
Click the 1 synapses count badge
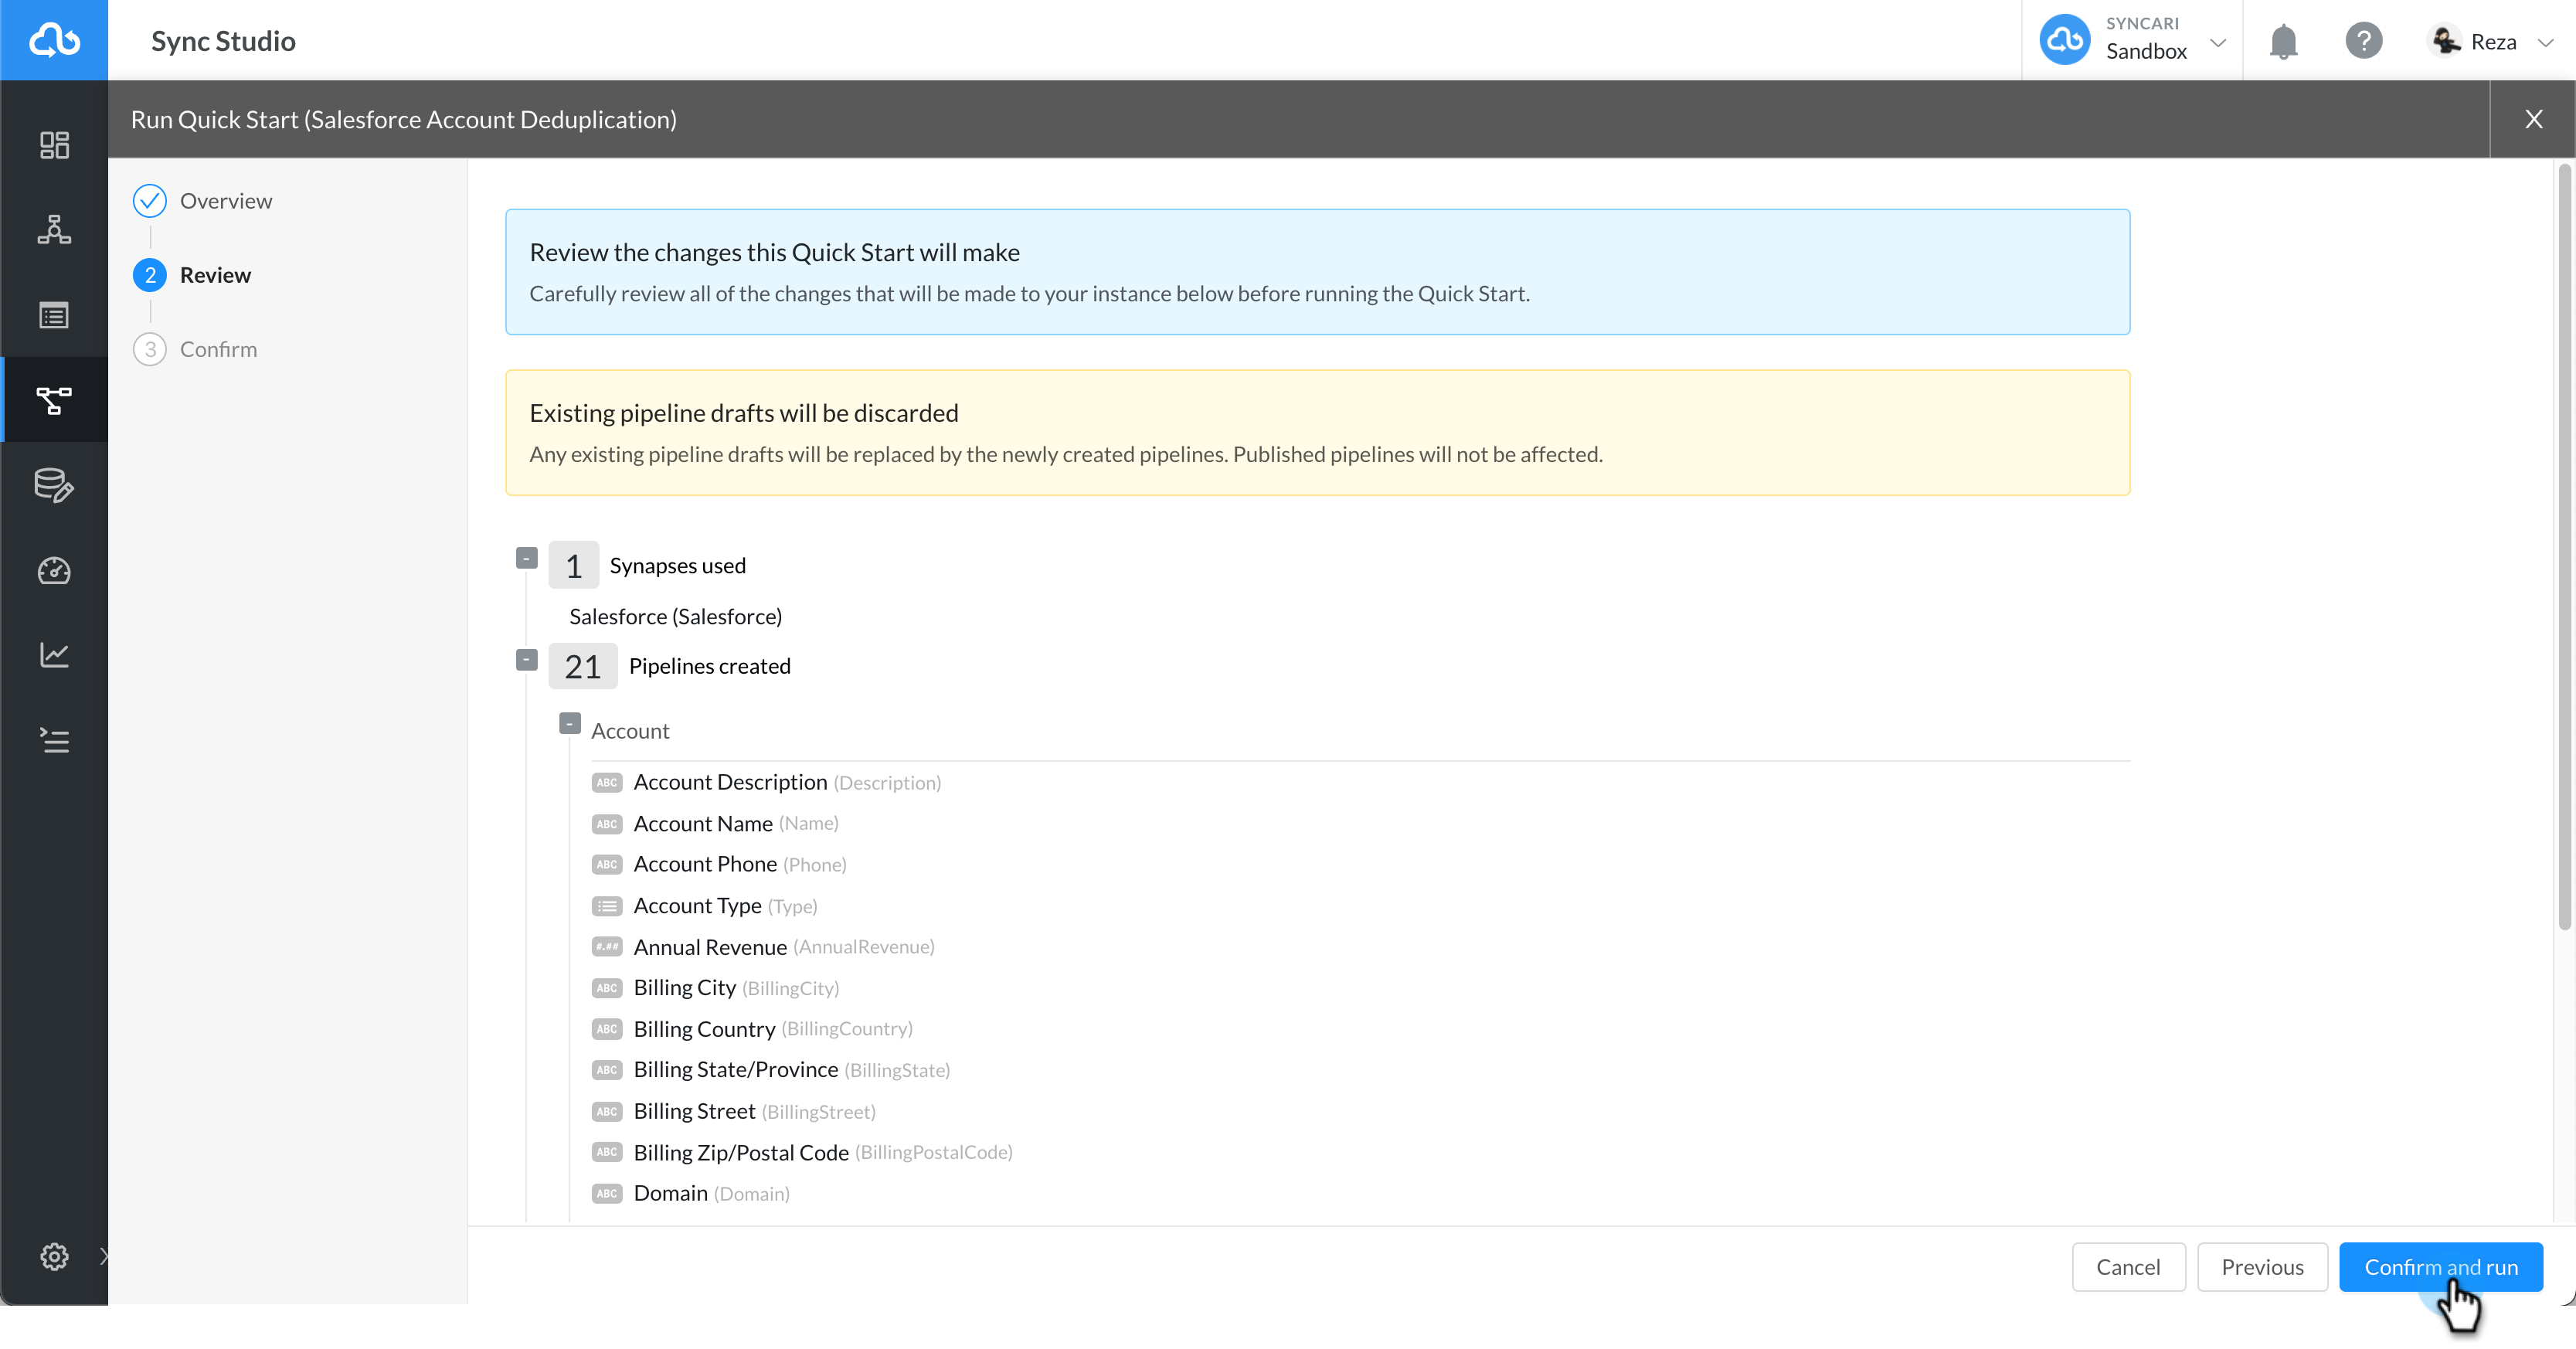[x=573, y=565]
